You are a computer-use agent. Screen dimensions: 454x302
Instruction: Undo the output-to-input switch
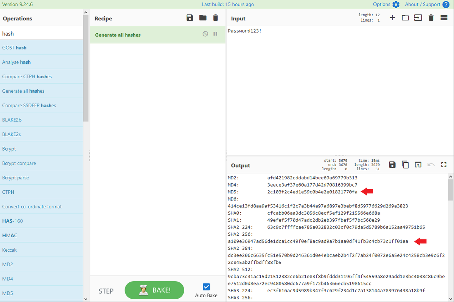(x=431, y=165)
